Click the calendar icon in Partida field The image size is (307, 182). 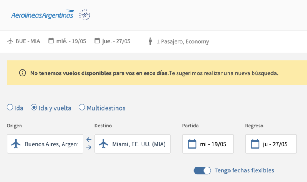point(192,144)
